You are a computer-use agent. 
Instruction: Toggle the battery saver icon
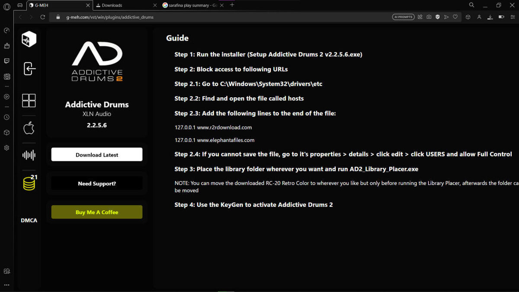[x=501, y=17]
